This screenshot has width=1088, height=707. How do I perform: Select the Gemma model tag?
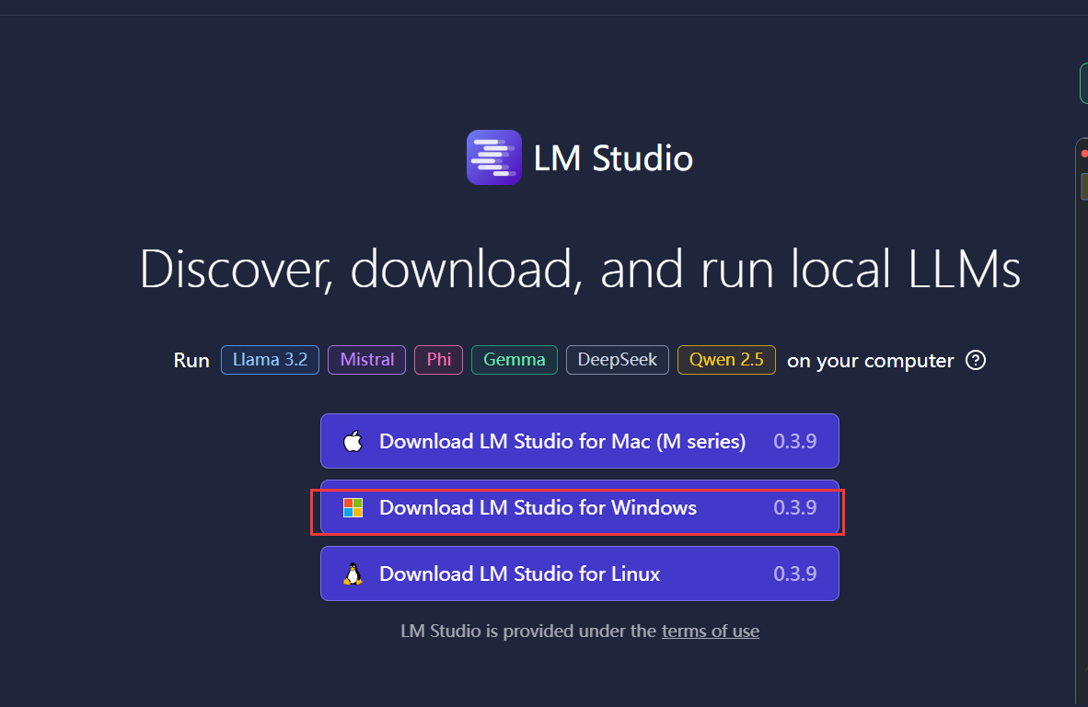[515, 359]
